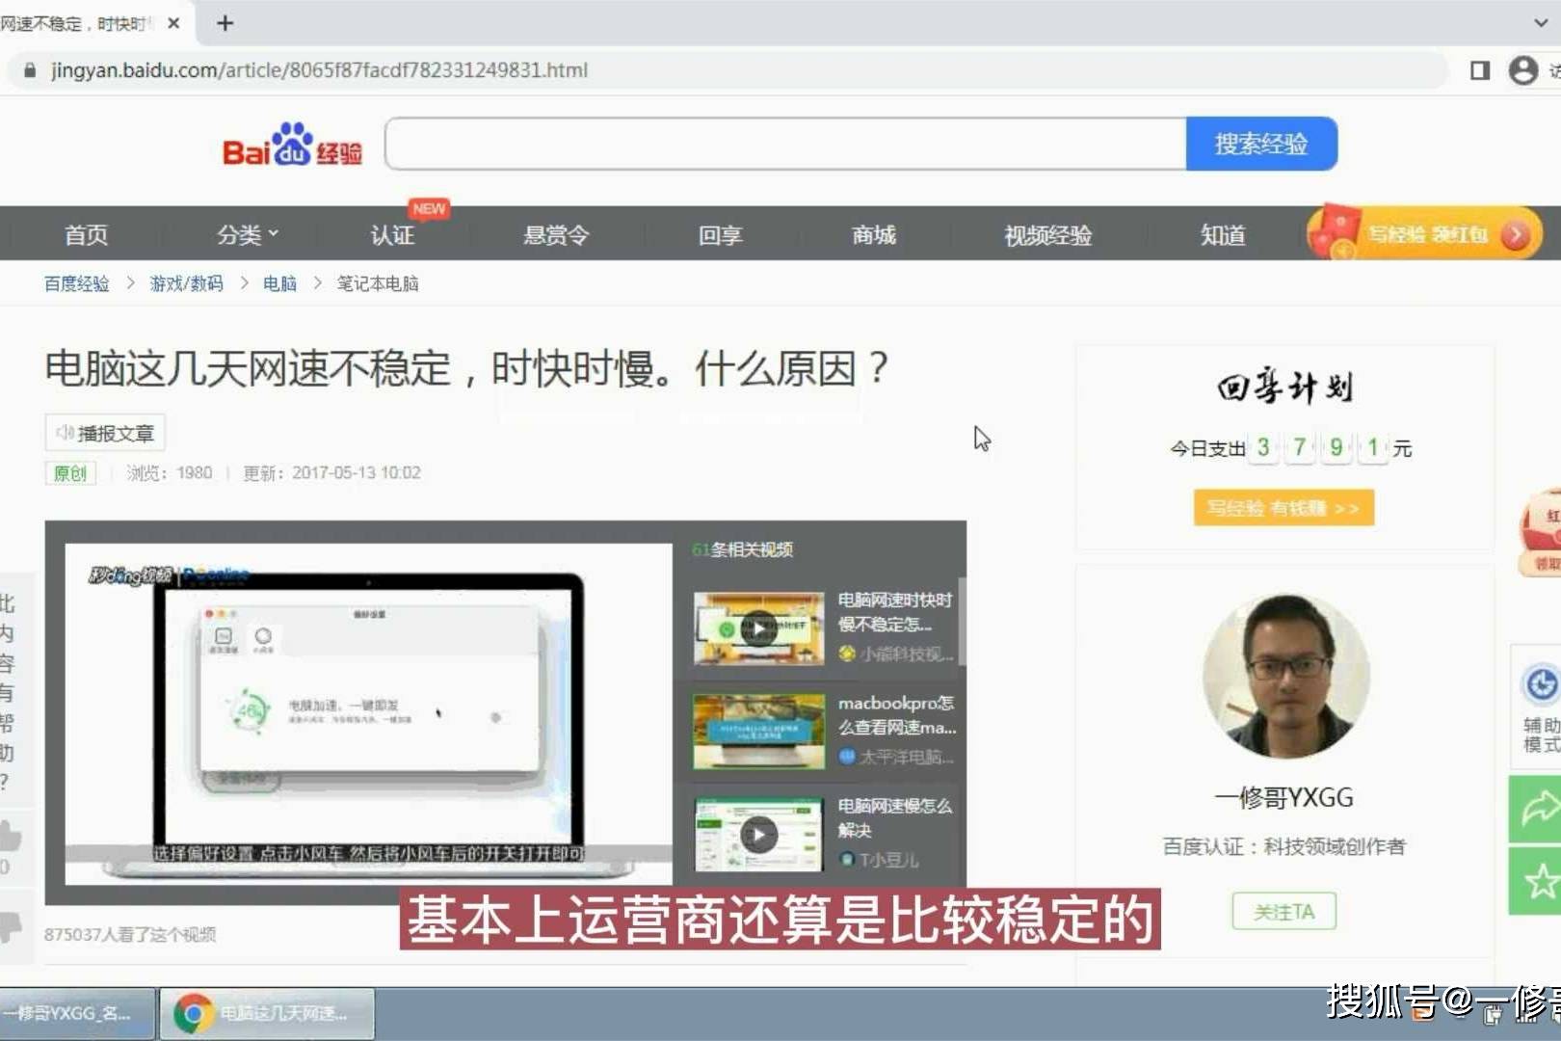Image resolution: width=1561 pixels, height=1041 pixels.
Task: Click the 关注TA follow button
Action: (x=1283, y=911)
